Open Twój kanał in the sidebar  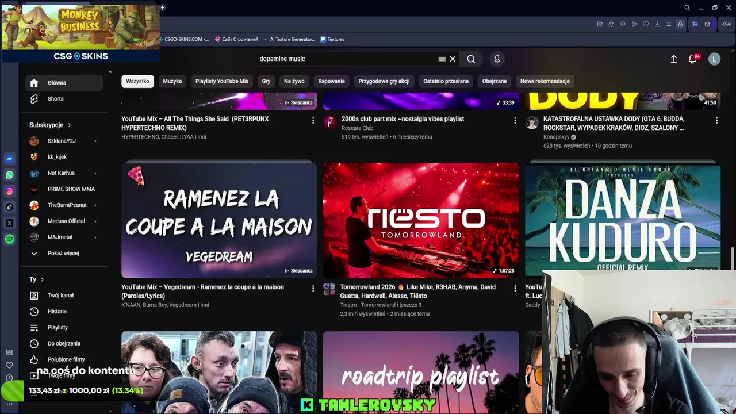click(63, 296)
